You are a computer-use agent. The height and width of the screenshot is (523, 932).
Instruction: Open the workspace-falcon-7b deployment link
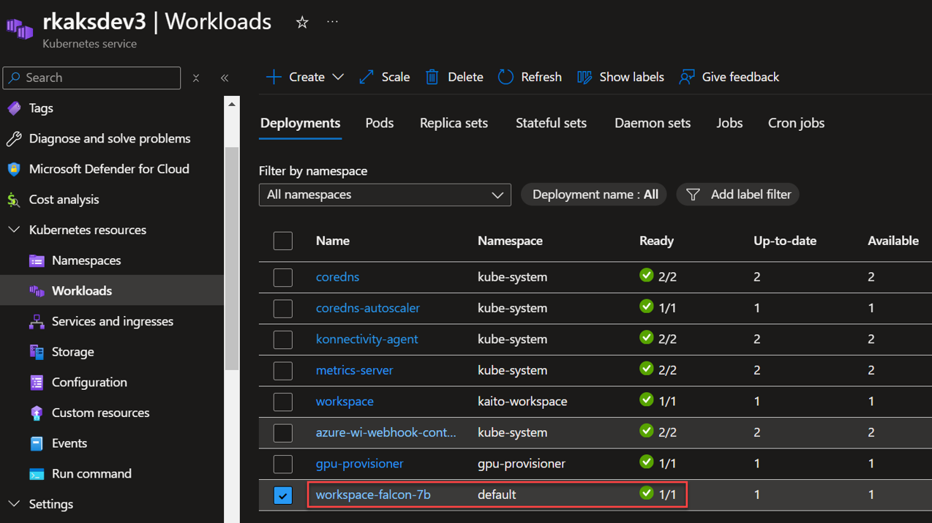(373, 495)
